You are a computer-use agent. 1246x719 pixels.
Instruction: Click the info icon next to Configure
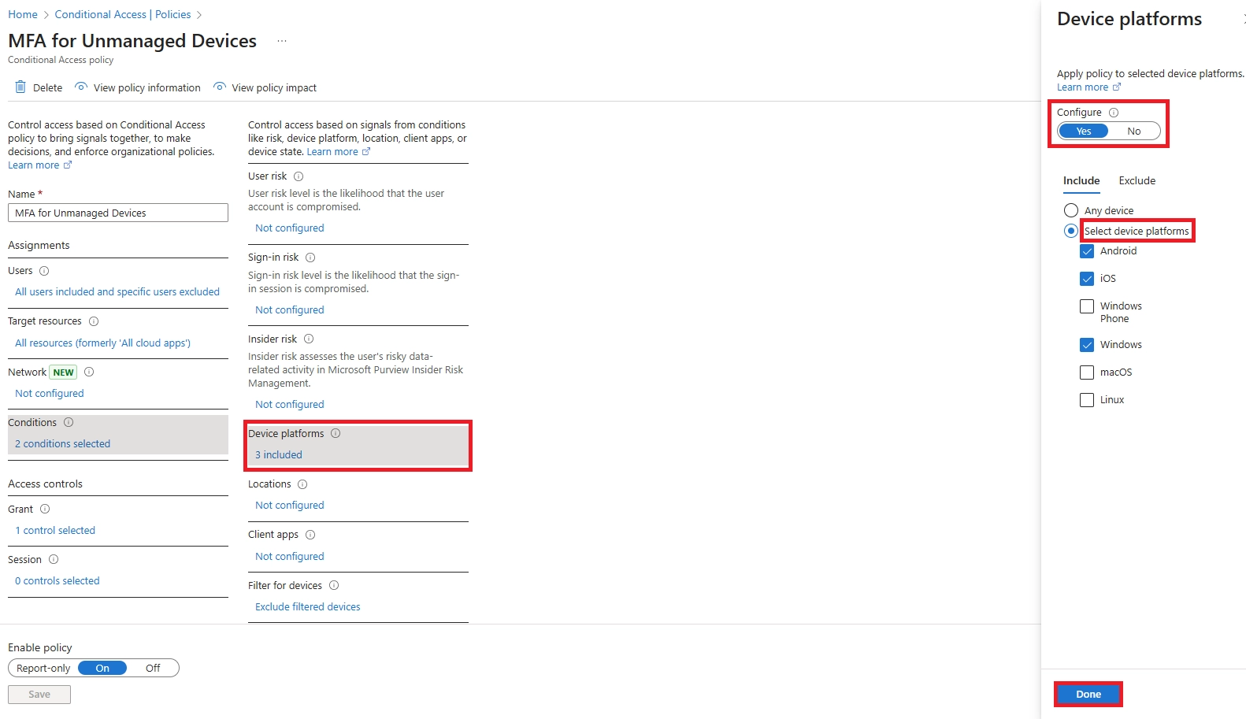pyautogui.click(x=1114, y=113)
